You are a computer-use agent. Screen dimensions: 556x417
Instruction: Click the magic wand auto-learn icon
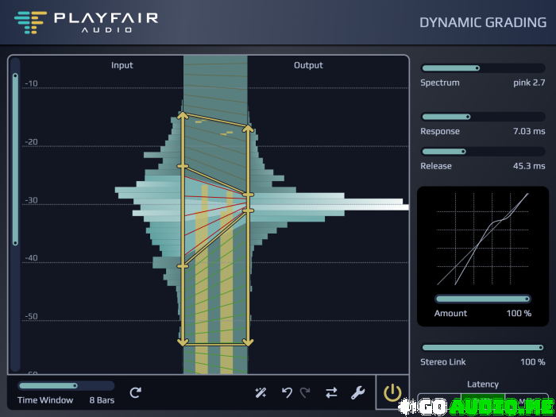click(261, 392)
